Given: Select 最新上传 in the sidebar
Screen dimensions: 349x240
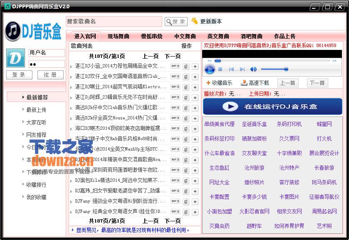Looking at the screenshot, I should click(x=36, y=110).
